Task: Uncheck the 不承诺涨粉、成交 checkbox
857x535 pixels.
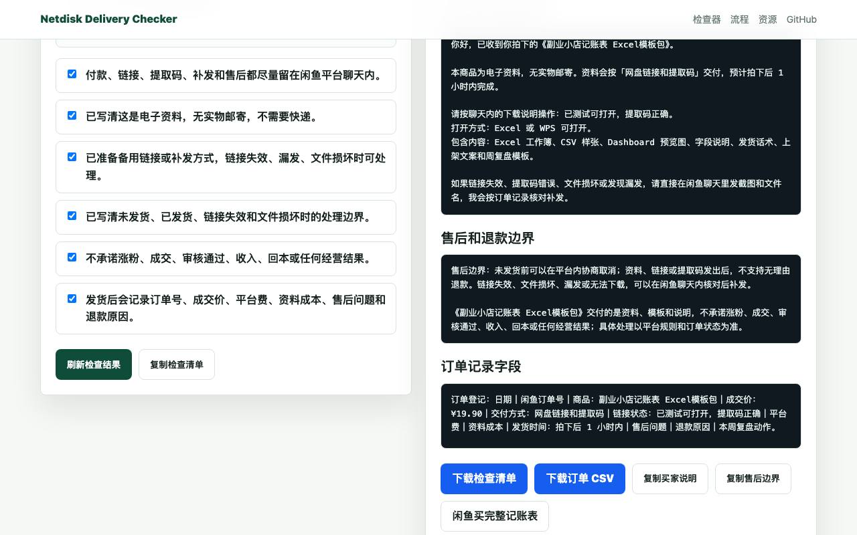Action: (72, 257)
